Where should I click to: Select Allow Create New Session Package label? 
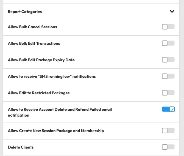pyautogui.click(x=56, y=131)
